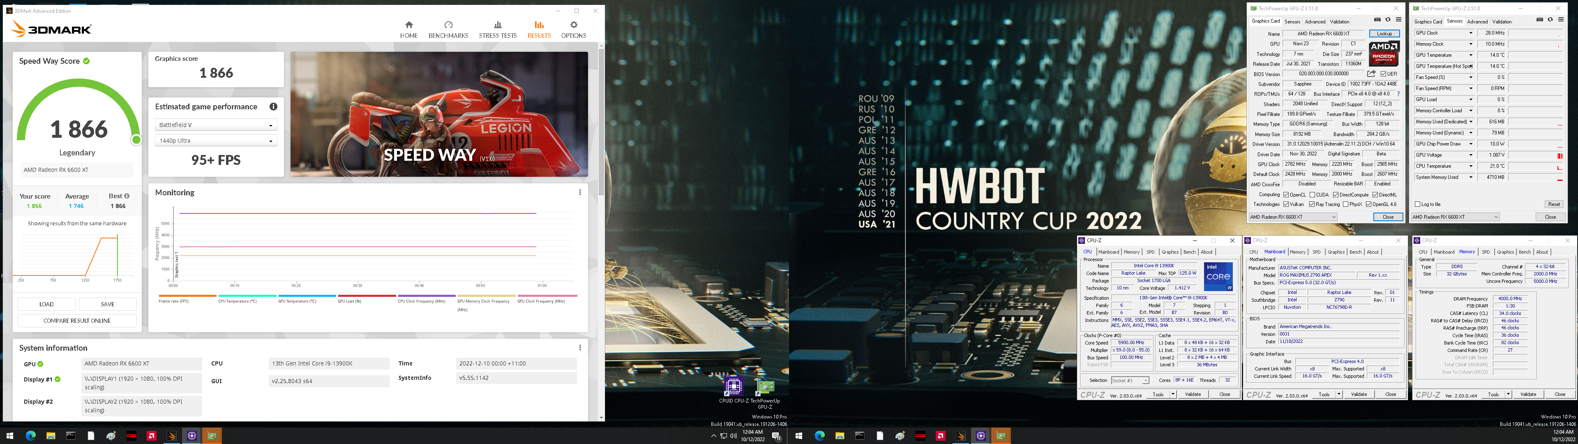Expand the GPU Voltage sensor dropdown

[1470, 155]
